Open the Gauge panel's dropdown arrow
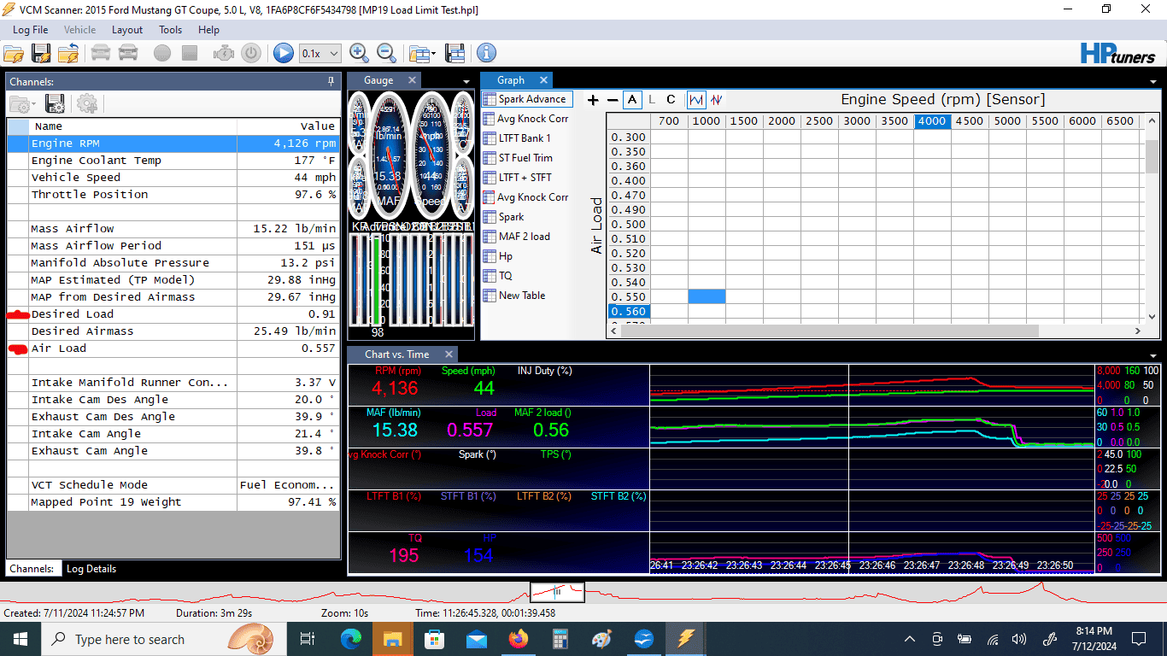 pos(467,81)
